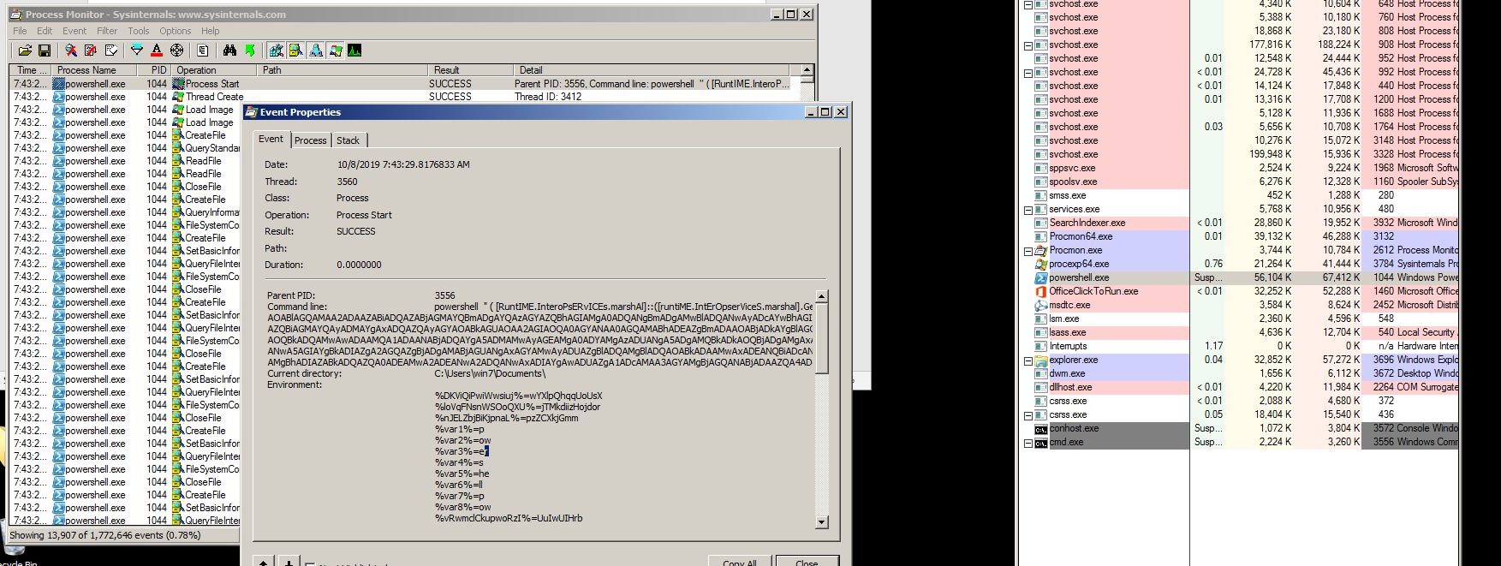Click scroll-down arrow of command line details box

pyautogui.click(x=822, y=521)
